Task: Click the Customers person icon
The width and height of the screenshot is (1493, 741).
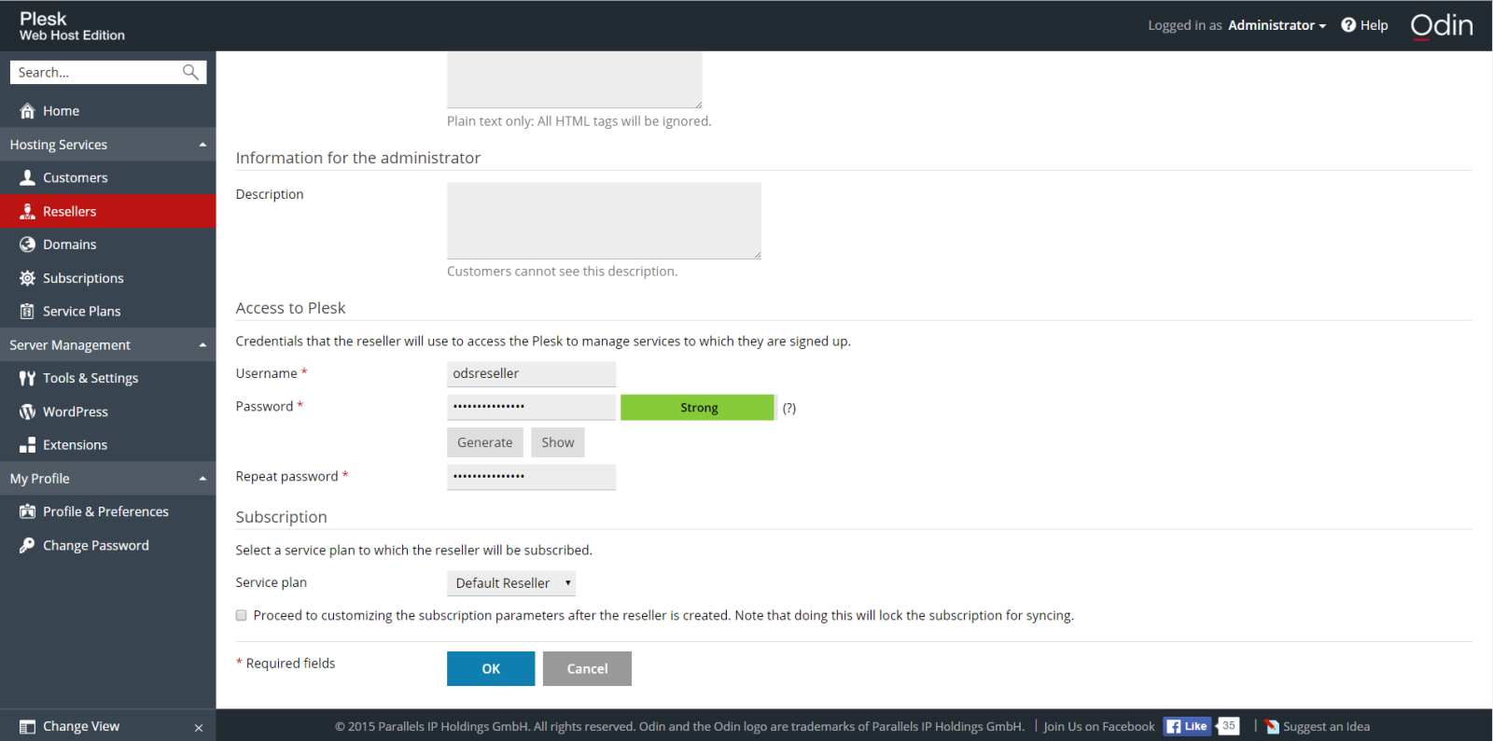Action: [27, 177]
